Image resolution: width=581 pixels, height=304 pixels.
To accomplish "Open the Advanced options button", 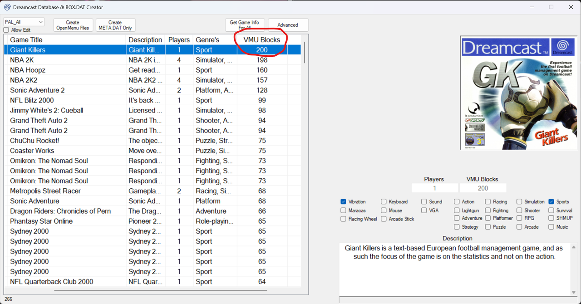I will [x=288, y=25].
